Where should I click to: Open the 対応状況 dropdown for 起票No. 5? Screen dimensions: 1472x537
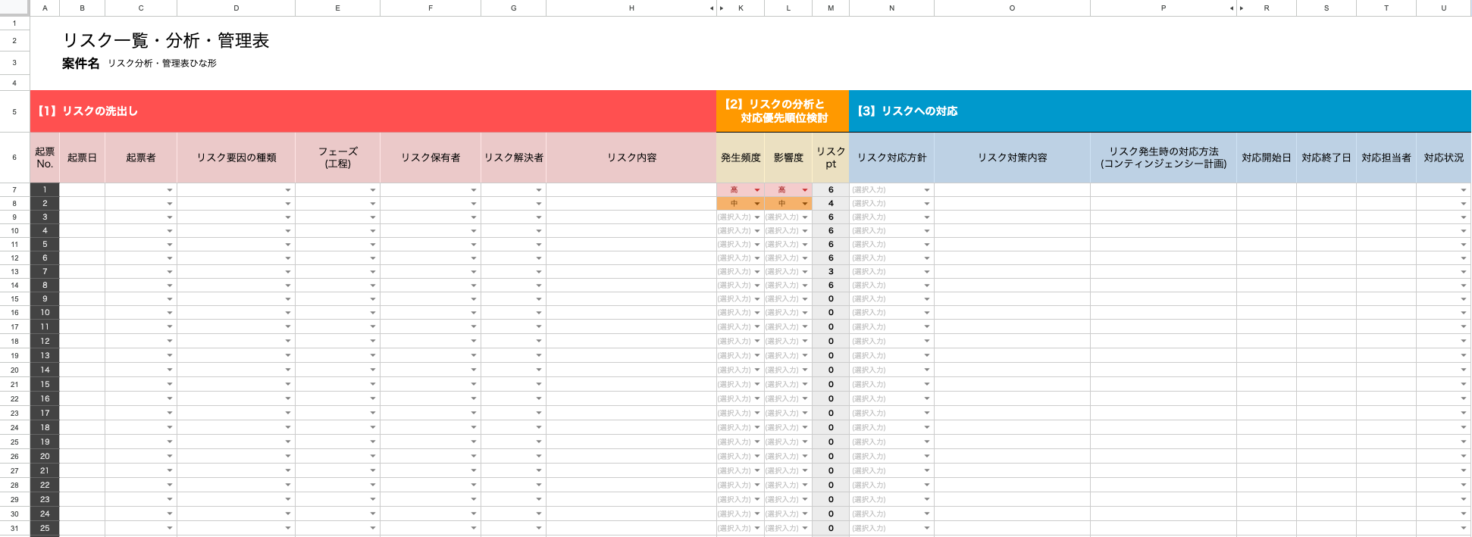1463,245
